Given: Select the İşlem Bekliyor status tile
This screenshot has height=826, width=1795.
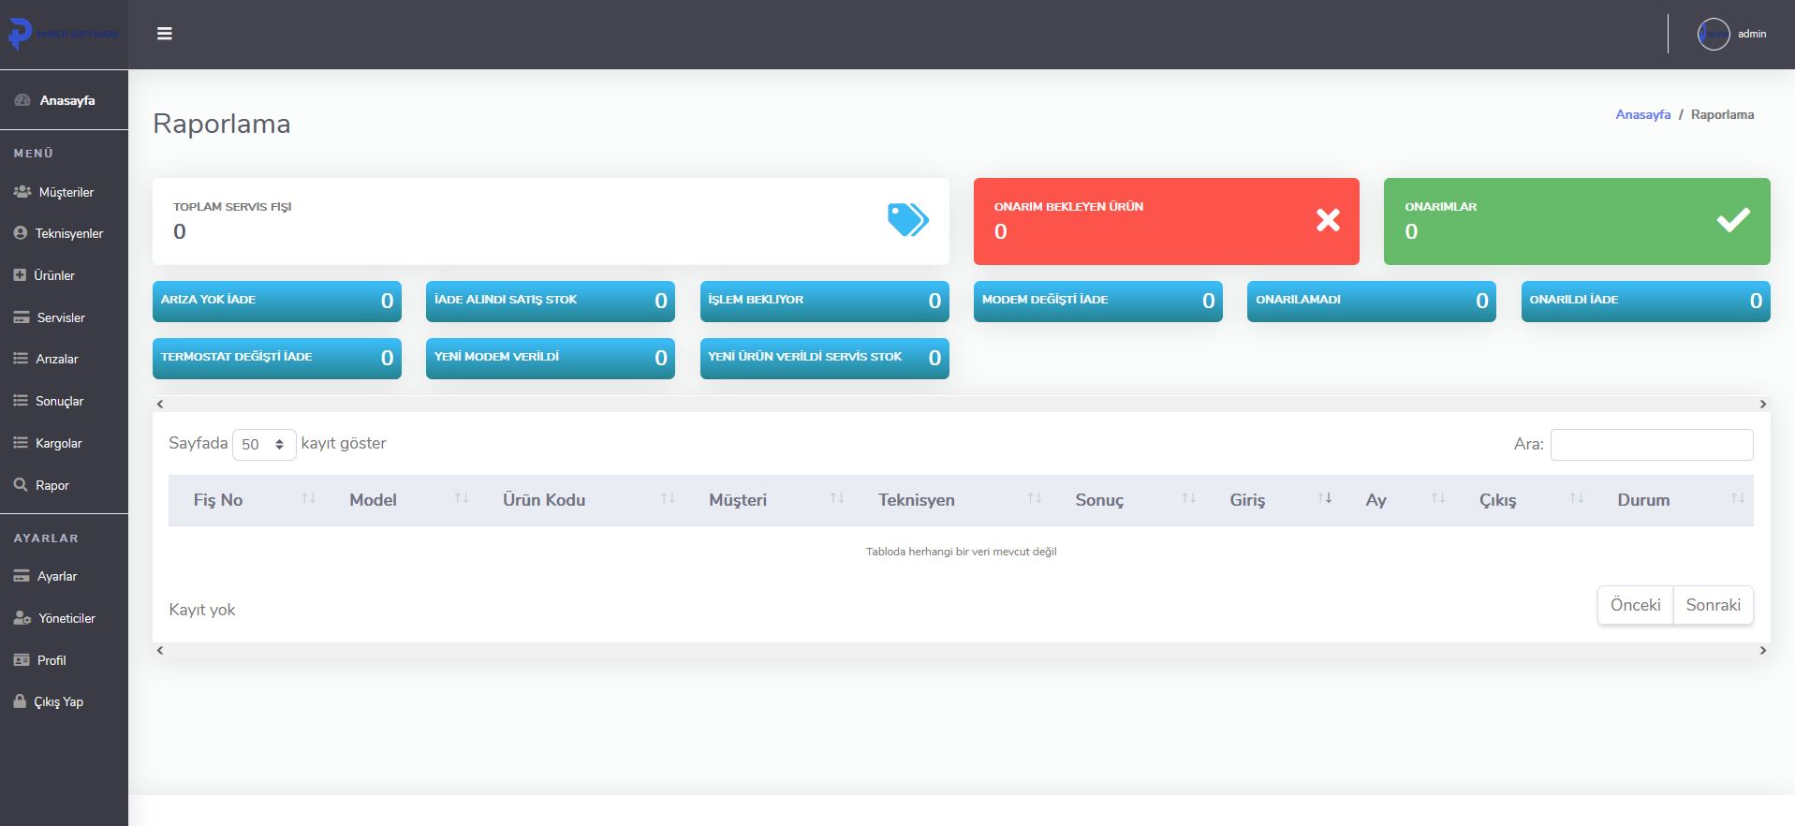Looking at the screenshot, I should [x=824, y=301].
